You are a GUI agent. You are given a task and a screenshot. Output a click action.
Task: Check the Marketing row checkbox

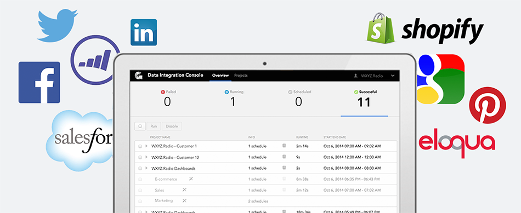point(140,202)
